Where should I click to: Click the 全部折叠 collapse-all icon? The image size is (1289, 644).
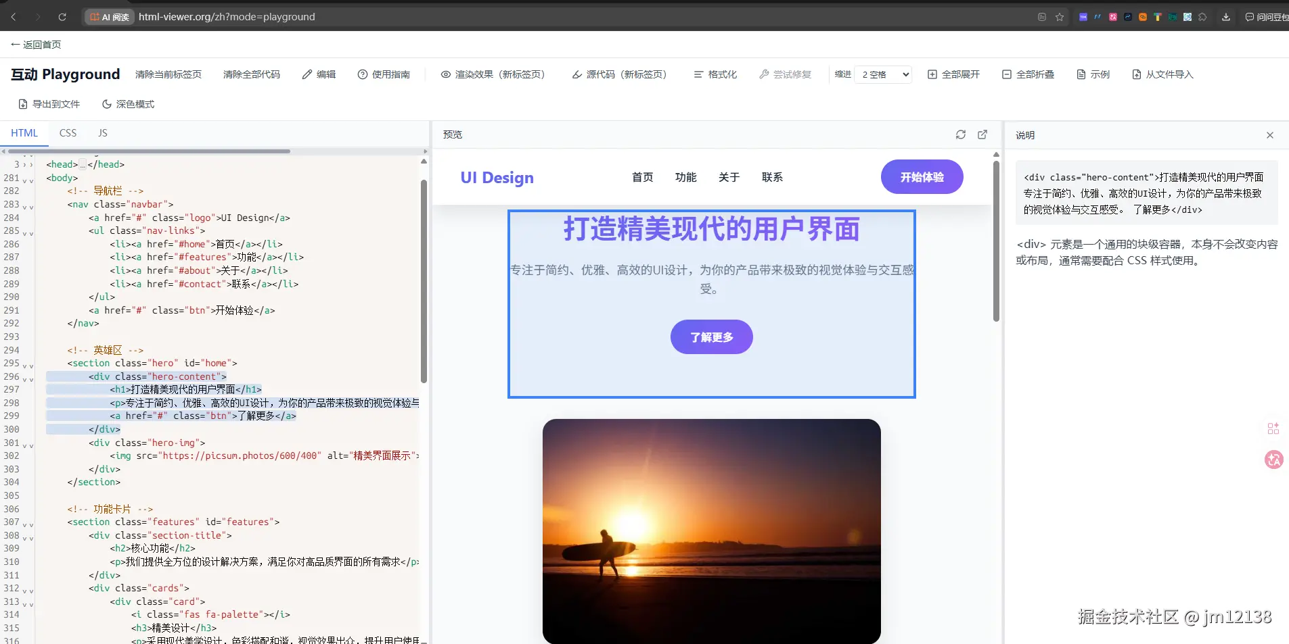click(1005, 74)
